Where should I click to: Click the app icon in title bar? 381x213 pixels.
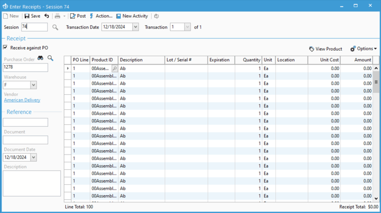5,7
